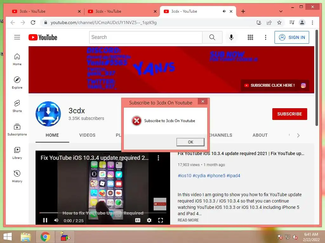Open the YouTube apps grid
This screenshot has width=325, height=243.
click(x=250, y=37)
